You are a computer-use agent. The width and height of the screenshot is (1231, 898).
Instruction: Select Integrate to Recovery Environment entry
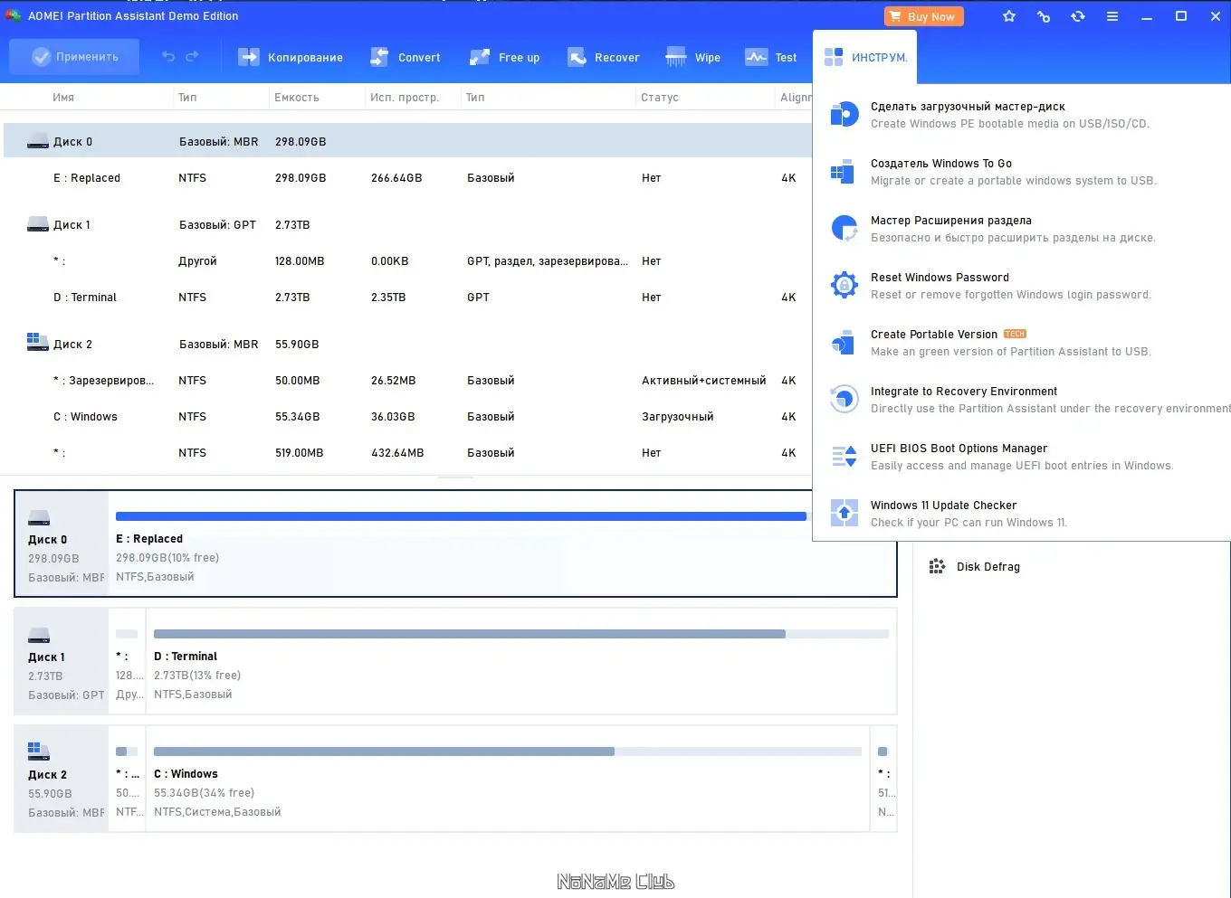tap(1021, 400)
